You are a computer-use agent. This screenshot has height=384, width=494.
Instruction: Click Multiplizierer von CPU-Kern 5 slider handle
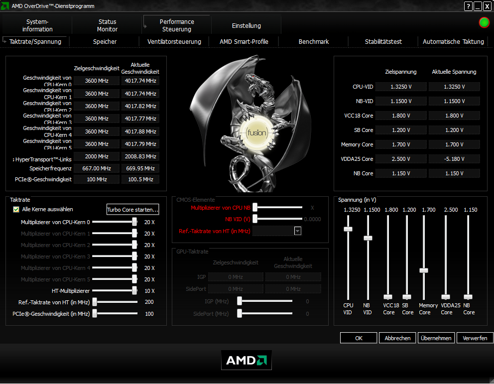click(x=134, y=279)
